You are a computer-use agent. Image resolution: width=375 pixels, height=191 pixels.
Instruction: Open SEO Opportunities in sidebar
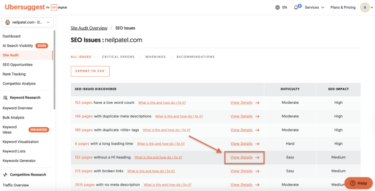click(x=18, y=65)
